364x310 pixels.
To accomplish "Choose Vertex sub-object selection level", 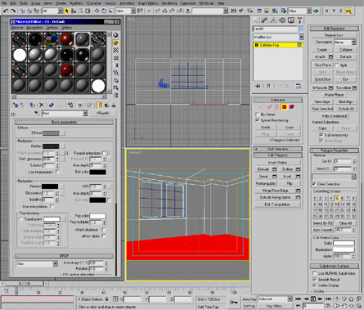I will point(262,107).
